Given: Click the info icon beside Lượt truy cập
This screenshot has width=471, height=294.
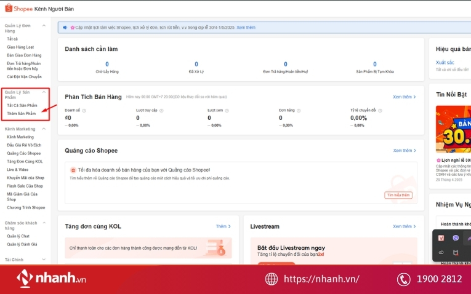Looking at the screenshot, I should pyautogui.click(x=161, y=110).
